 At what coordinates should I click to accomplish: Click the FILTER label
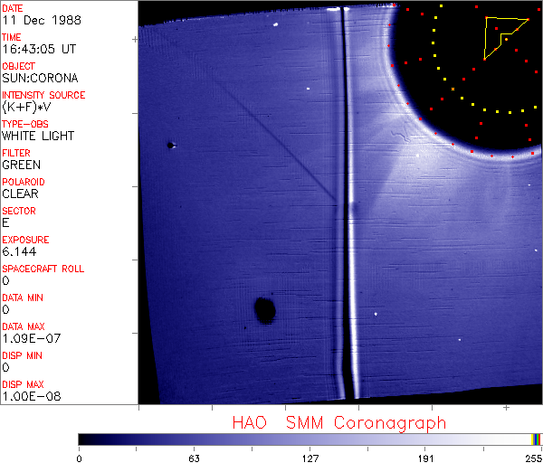pyautogui.click(x=16, y=153)
